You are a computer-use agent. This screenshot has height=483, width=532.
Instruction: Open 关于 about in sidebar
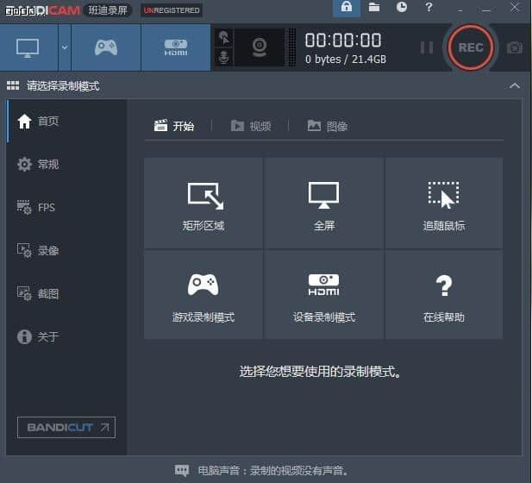point(66,336)
